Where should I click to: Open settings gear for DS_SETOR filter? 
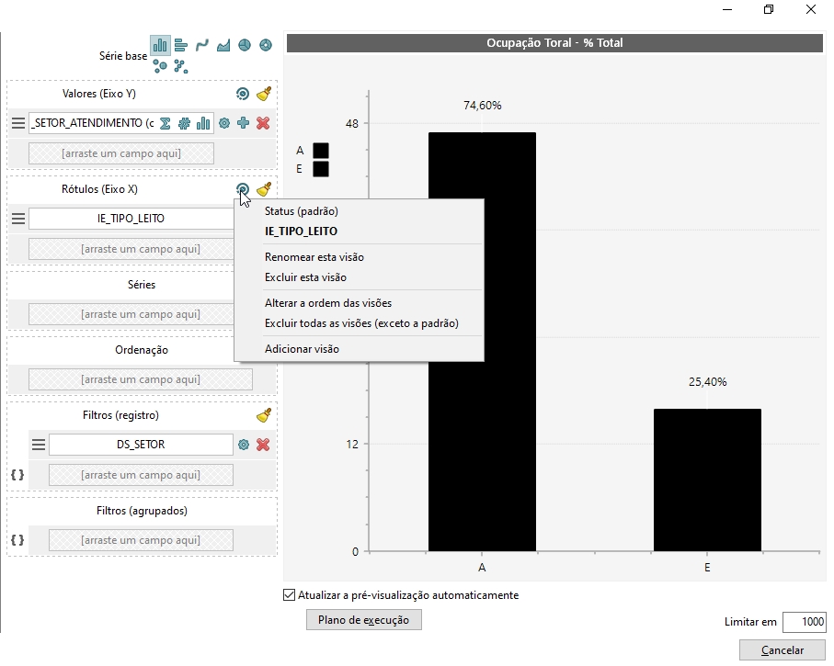click(244, 445)
